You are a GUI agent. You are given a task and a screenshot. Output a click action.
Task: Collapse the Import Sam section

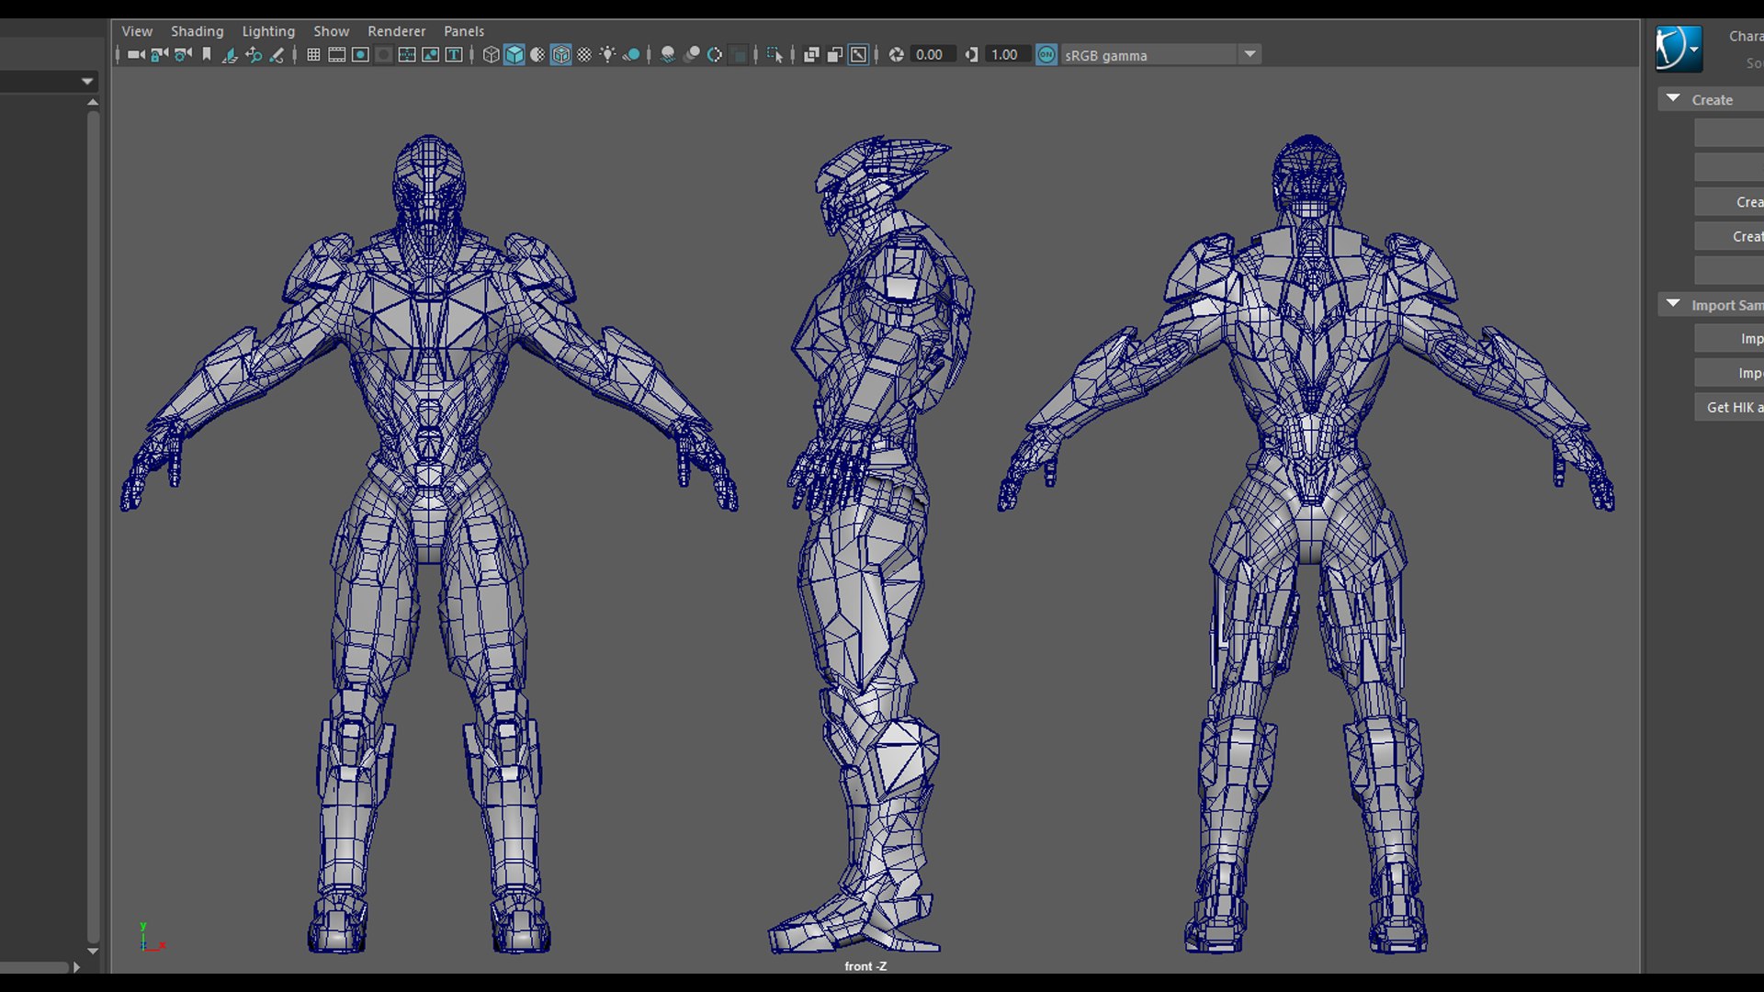tap(1673, 303)
